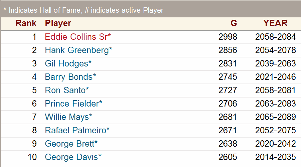
Task: Open George Brett profile
Action: tap(69, 144)
